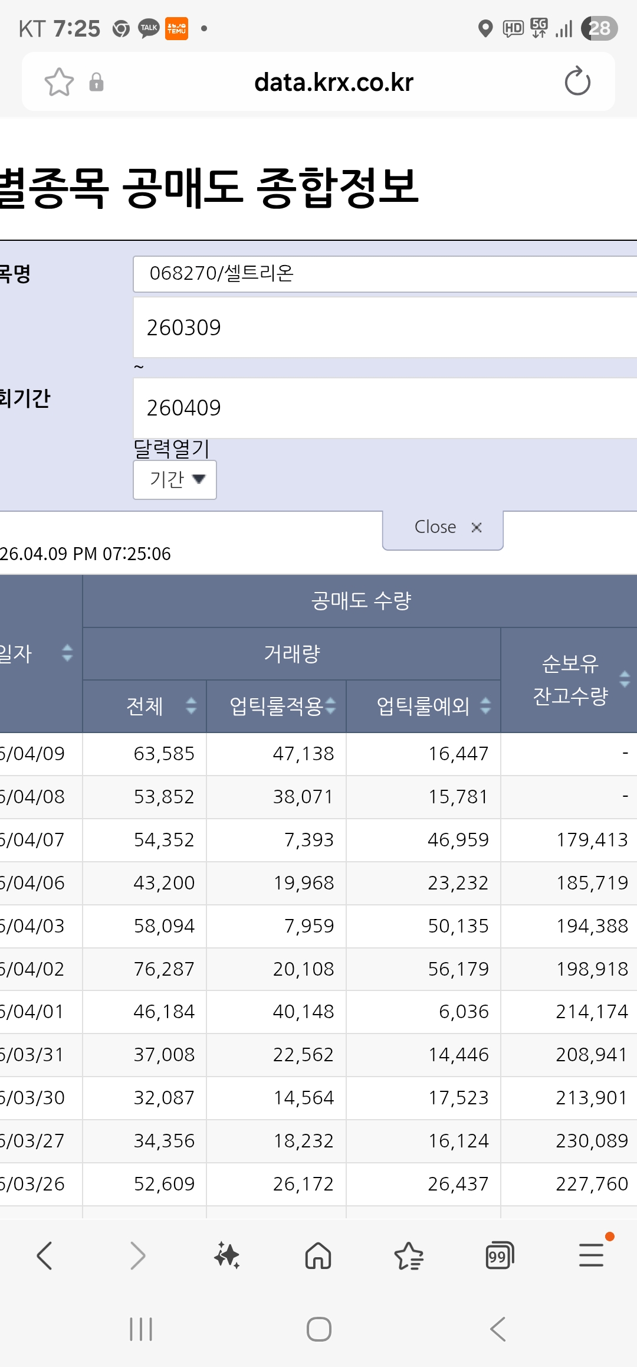Tap the browser forward arrow
Viewport: 637px width, 1367px height.
(x=137, y=1255)
